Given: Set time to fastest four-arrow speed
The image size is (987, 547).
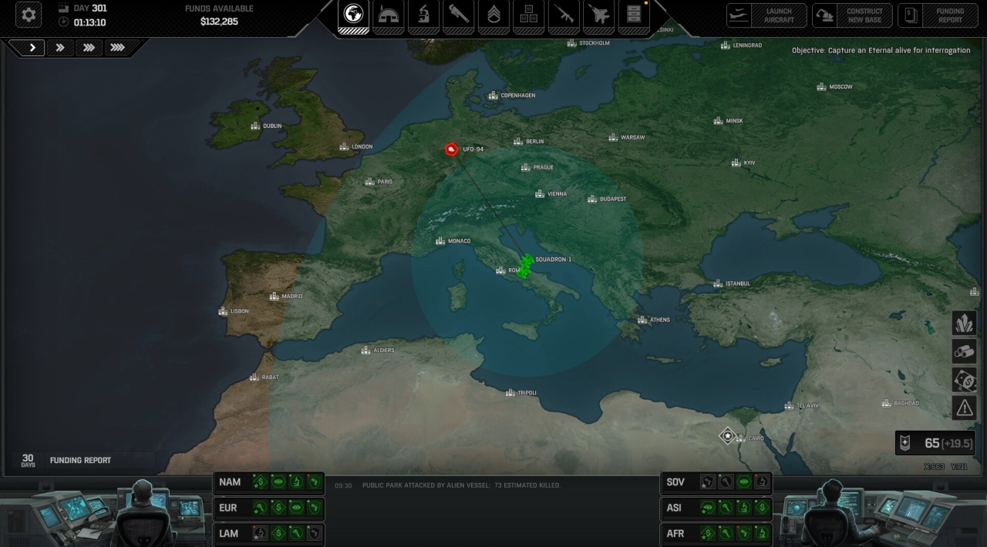Looking at the screenshot, I should click(x=117, y=48).
